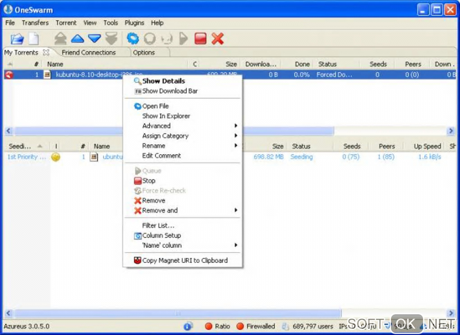Image resolution: width=460 pixels, height=335 pixels.
Task: Choose Show Download Bar in context menu
Action: (x=183, y=91)
